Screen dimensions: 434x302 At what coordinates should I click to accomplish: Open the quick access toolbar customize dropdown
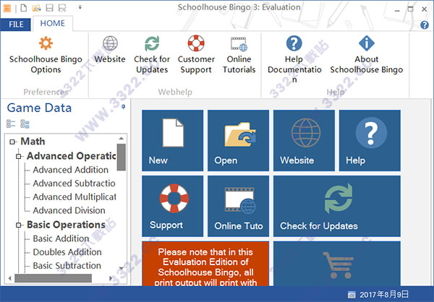80,8
